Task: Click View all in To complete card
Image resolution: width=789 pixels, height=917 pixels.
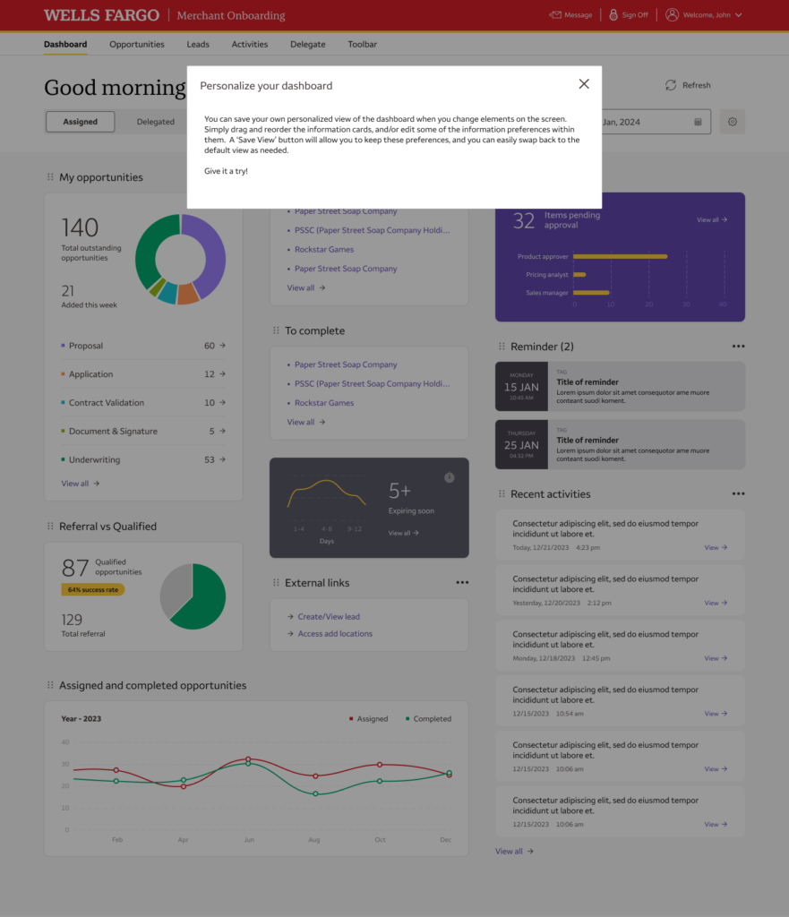Action: point(306,423)
